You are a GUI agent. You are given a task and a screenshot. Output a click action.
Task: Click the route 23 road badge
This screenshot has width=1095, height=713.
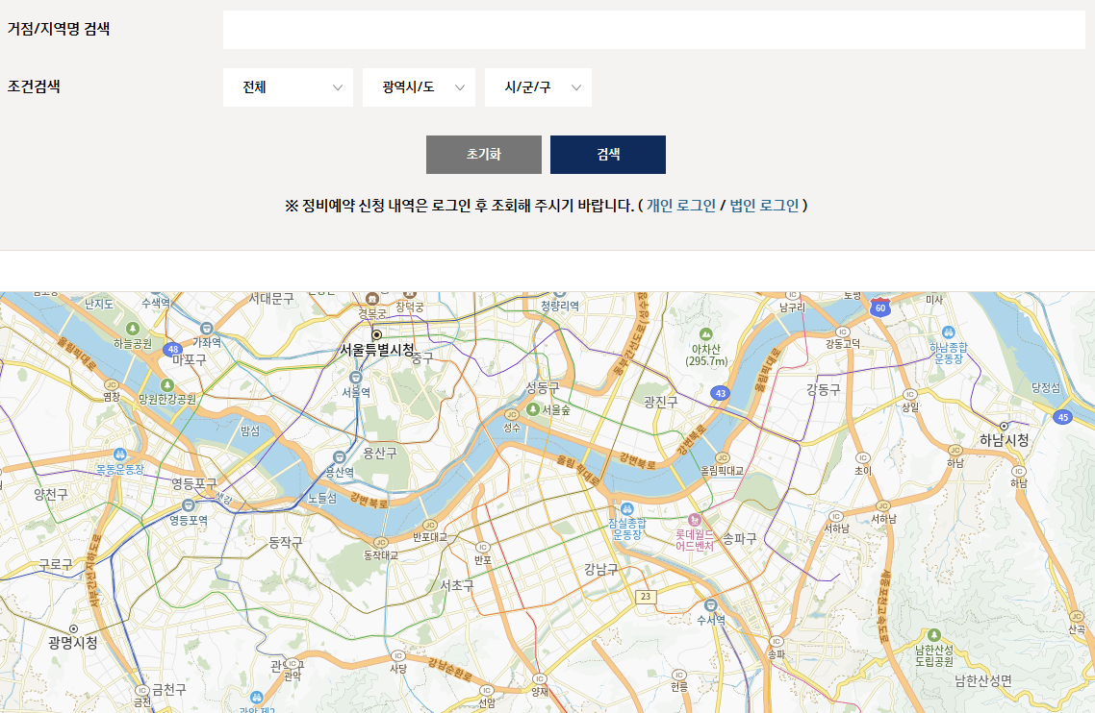tap(646, 597)
